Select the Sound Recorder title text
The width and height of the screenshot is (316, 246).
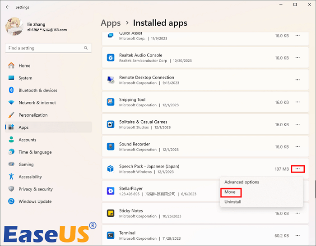pos(135,144)
